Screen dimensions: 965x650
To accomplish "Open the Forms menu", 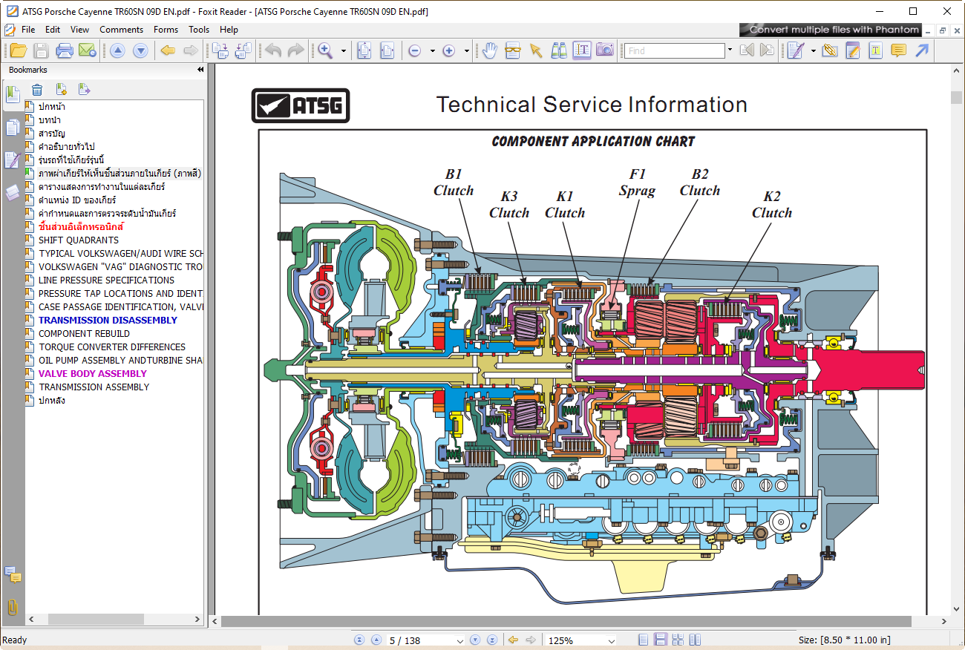I will coord(166,30).
